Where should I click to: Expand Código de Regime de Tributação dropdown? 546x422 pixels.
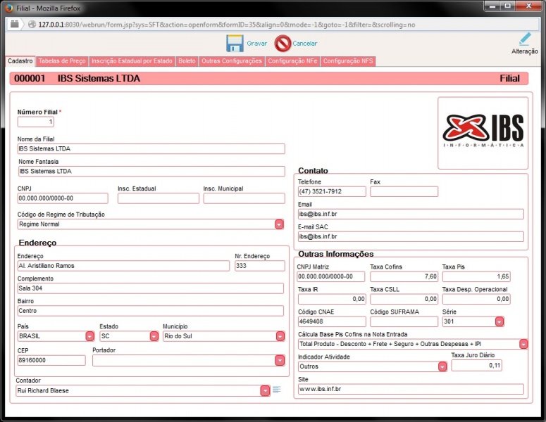coord(279,224)
